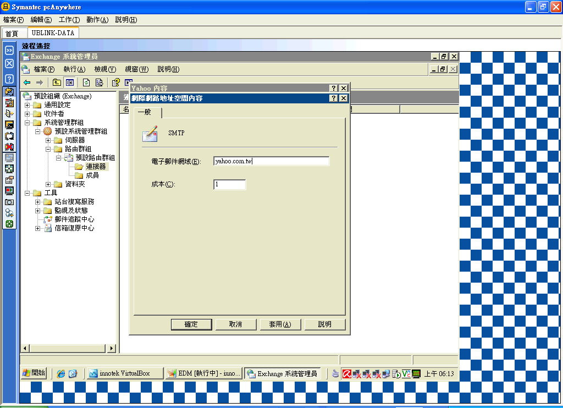
Task: Open pcAnywhere 檔案(F) menu
Action: click(13, 20)
